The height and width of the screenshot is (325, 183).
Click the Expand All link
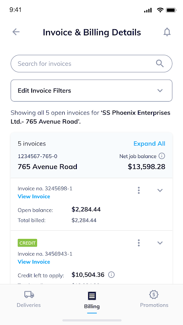click(x=149, y=144)
